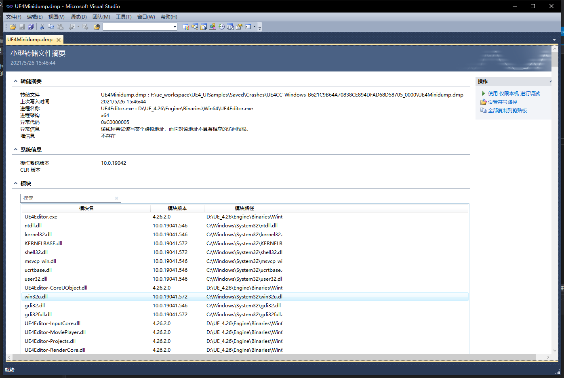Viewport: 564px width, 378px height.
Task: Select the gdi32full.dll module row
Action: point(245,315)
